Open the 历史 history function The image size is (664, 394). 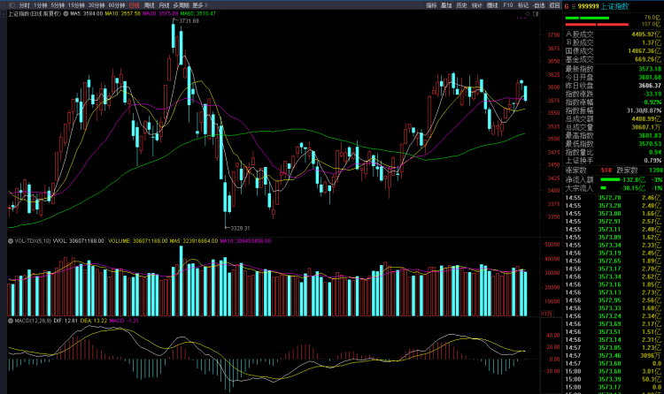(461, 5)
